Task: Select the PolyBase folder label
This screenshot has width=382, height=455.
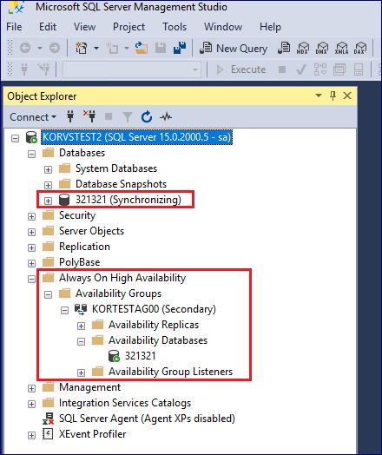Action: click(80, 262)
